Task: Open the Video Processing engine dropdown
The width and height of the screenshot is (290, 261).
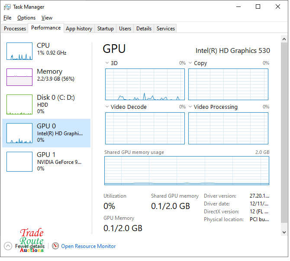Action: (190, 107)
